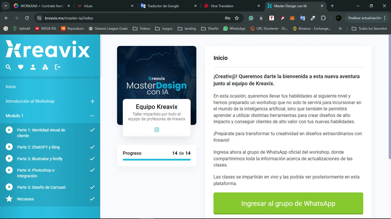This screenshot has width=391, height=219.
Task: Play Parte 2: ChatGPT y Bing lesson
Action: tap(9, 147)
